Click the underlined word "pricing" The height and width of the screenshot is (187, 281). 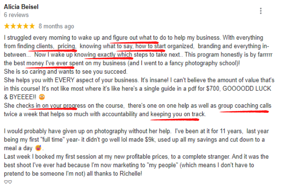tap(66, 46)
